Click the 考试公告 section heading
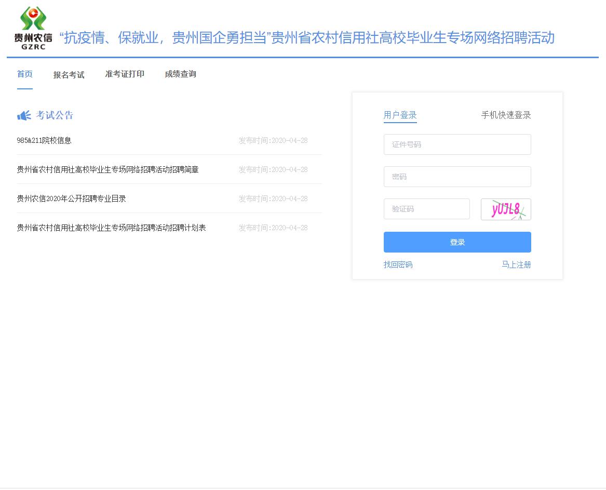This screenshot has width=606, height=490. pos(55,115)
